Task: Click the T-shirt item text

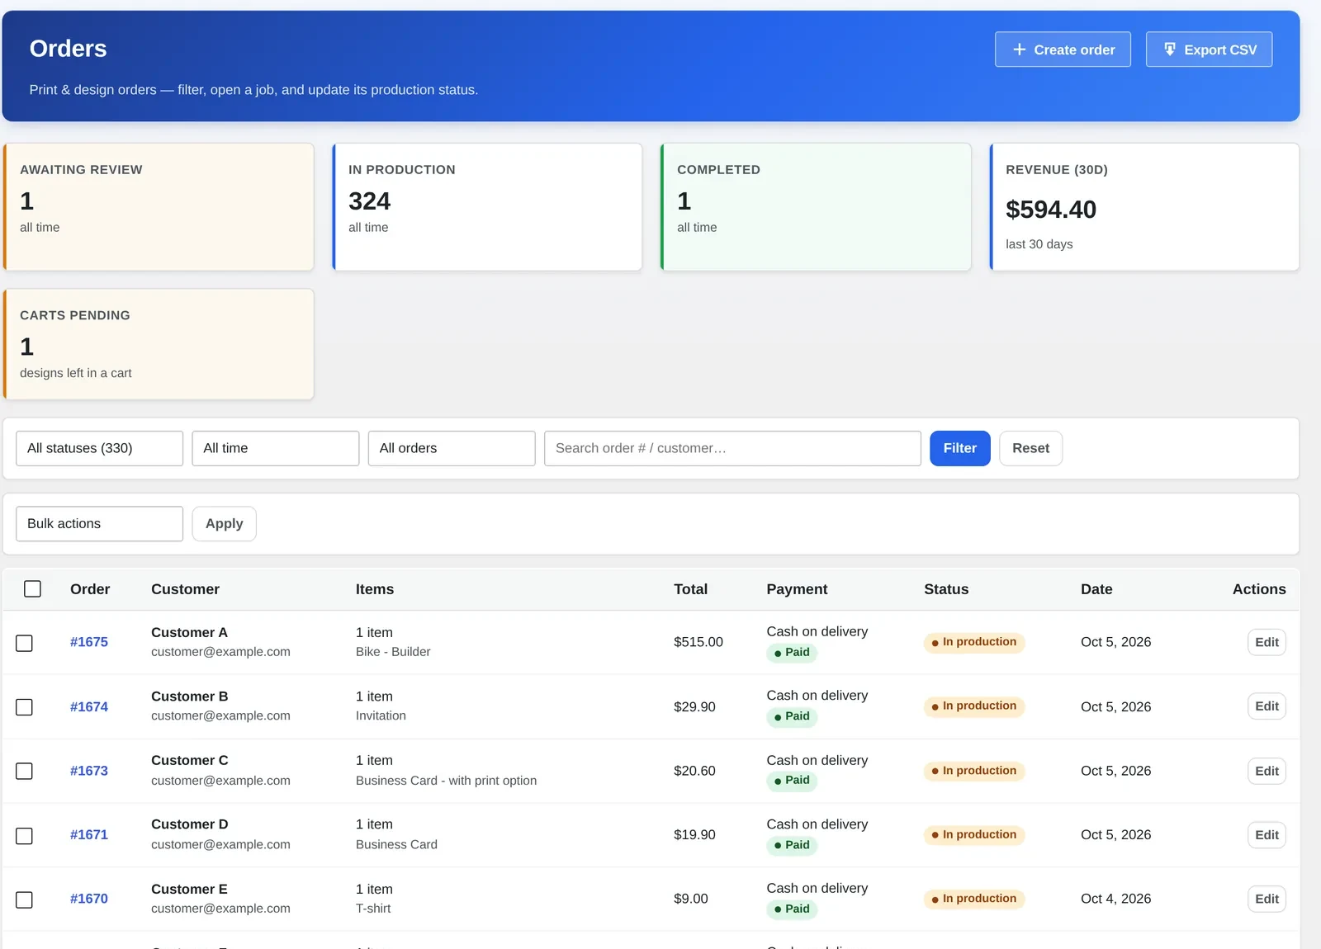Action: tap(373, 909)
